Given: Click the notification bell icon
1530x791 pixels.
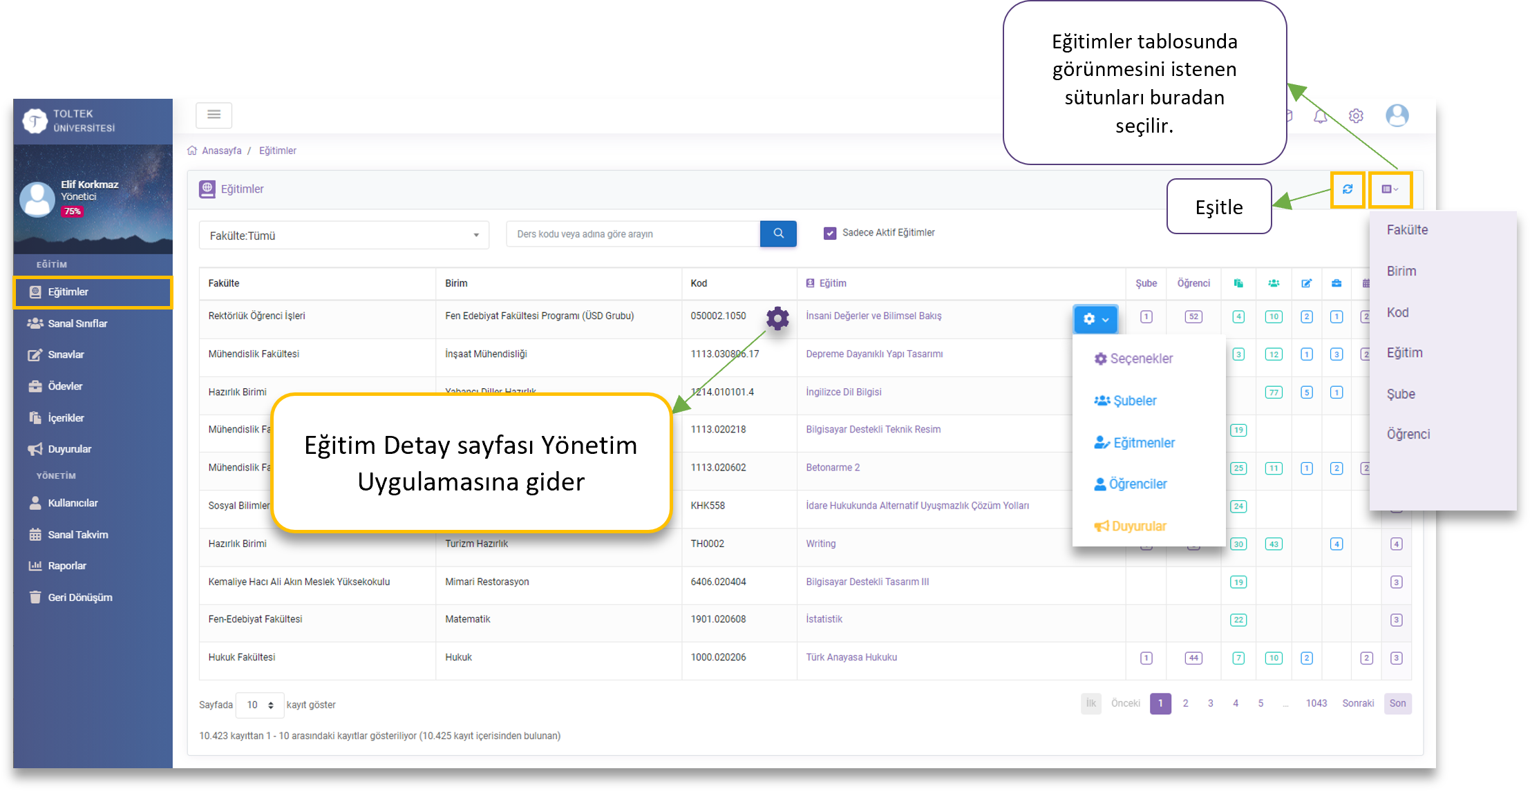Looking at the screenshot, I should (1320, 116).
